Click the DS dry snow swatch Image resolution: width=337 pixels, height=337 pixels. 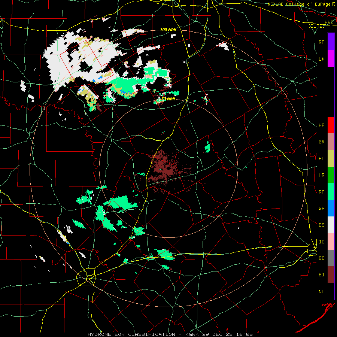coord(331,225)
